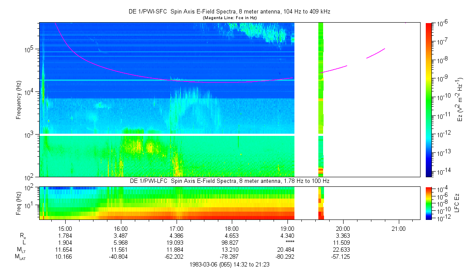Click the date range footer 1983-03-06 text
The width and height of the screenshot is (471, 270).
tap(230, 264)
